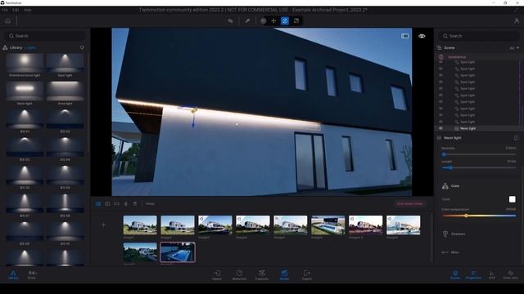Click the Library icon beside breadcrumb

pos(5,47)
